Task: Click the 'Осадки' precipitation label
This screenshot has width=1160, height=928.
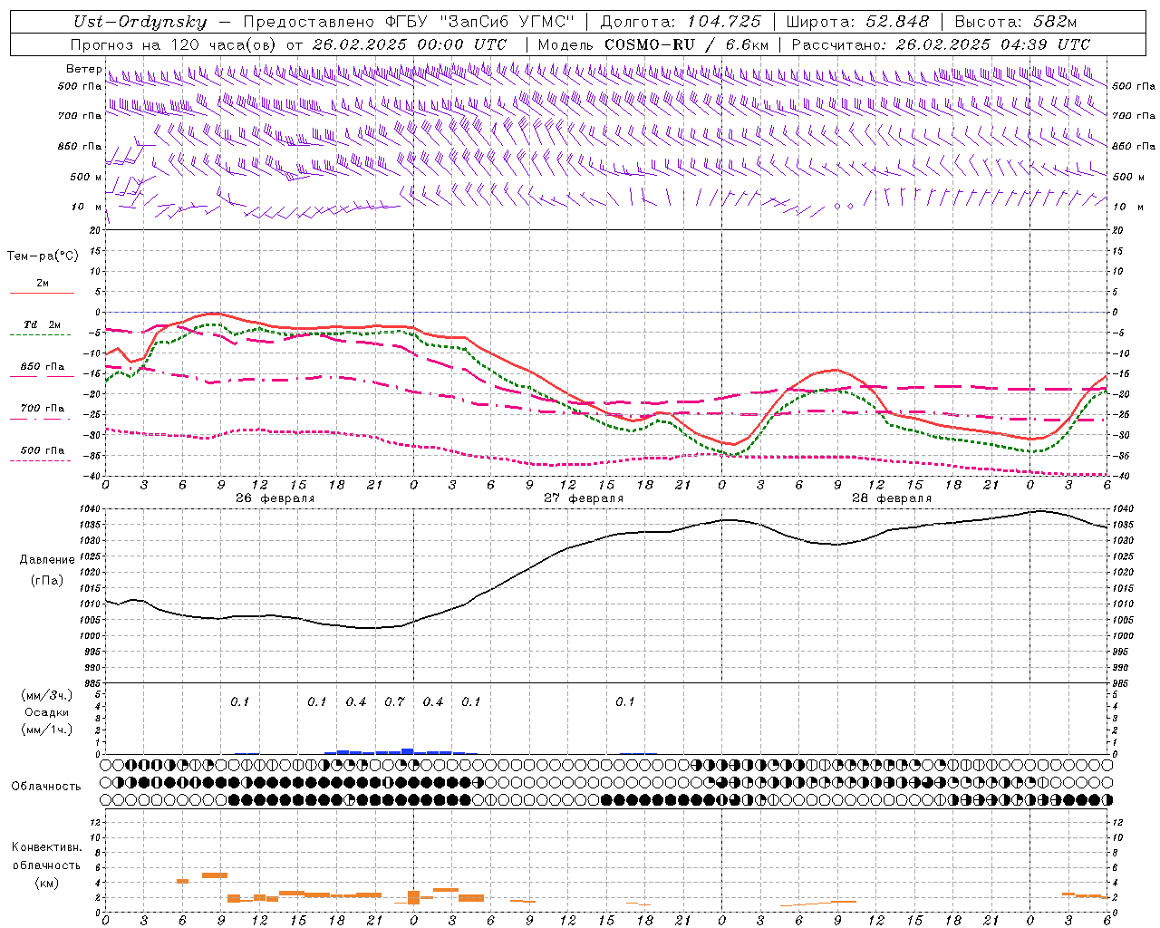Action: tap(47, 712)
